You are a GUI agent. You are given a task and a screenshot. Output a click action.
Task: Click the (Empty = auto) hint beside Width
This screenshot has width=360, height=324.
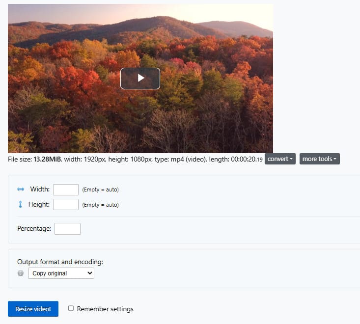(100, 189)
